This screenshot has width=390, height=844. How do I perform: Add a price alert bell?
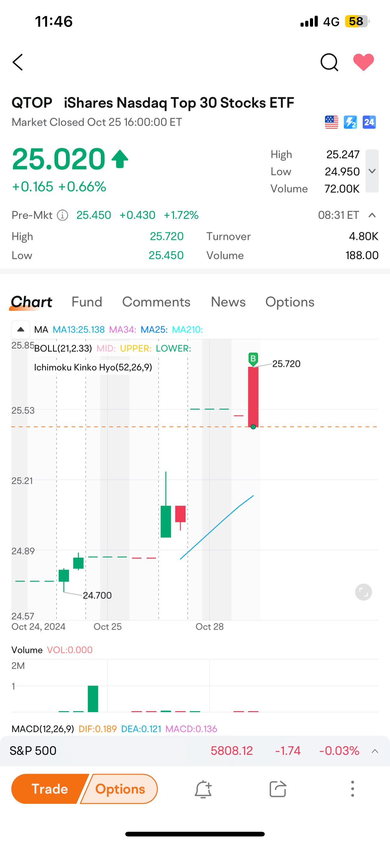(x=203, y=789)
